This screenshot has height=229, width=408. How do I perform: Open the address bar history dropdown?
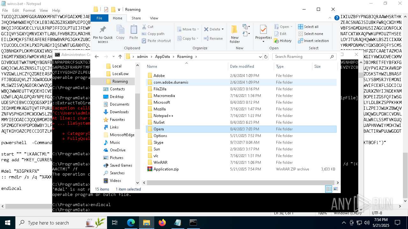pyautogui.click(x=260, y=57)
